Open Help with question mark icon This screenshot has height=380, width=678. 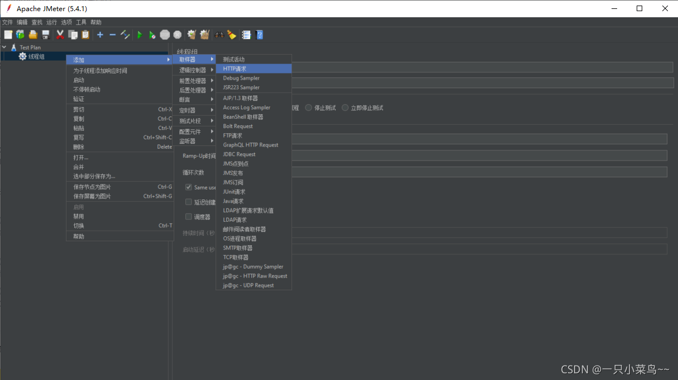(259, 35)
